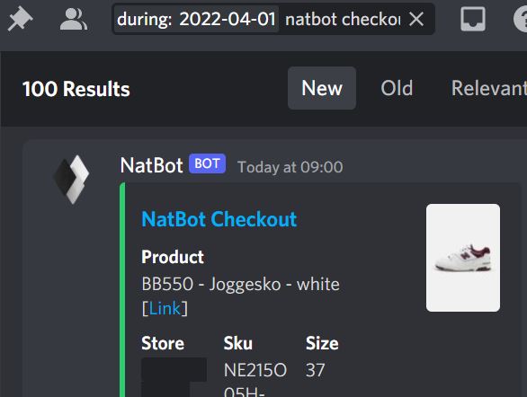This screenshot has width=527, height=397.
Task: Sort results by New
Action: click(x=322, y=88)
